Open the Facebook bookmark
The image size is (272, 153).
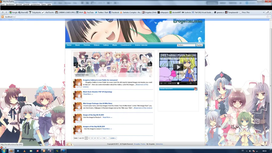click(x=114, y=12)
